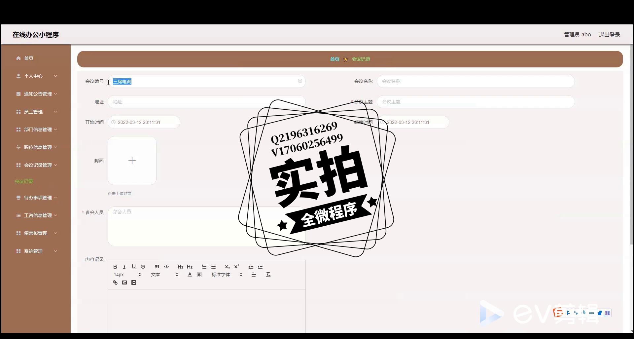Click the Sogou input method logo icon
The image size is (634, 339).
(558, 313)
